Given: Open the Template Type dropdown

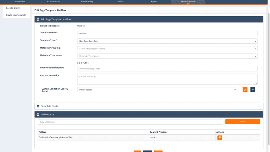Looking at the screenshot, I should tap(167, 41).
